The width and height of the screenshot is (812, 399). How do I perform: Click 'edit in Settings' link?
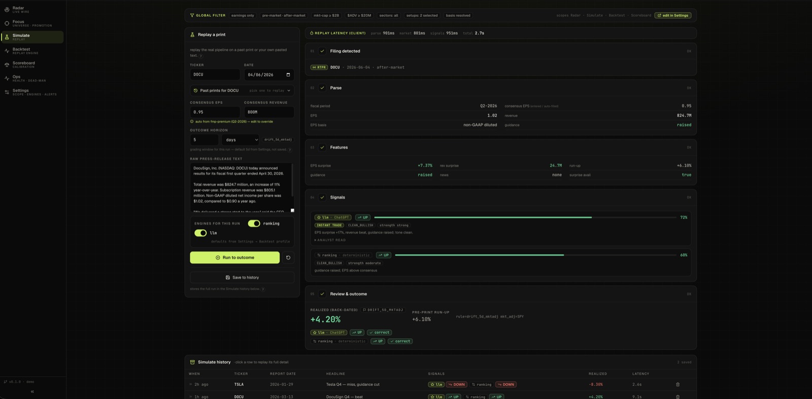tap(673, 15)
